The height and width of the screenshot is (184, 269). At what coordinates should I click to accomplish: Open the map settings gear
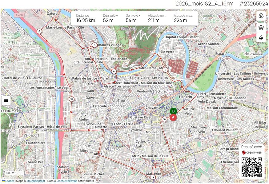coord(261,16)
